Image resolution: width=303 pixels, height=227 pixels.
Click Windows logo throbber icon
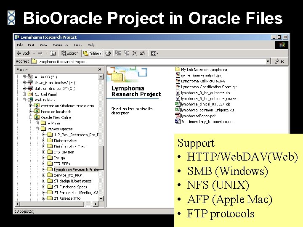click(x=282, y=45)
